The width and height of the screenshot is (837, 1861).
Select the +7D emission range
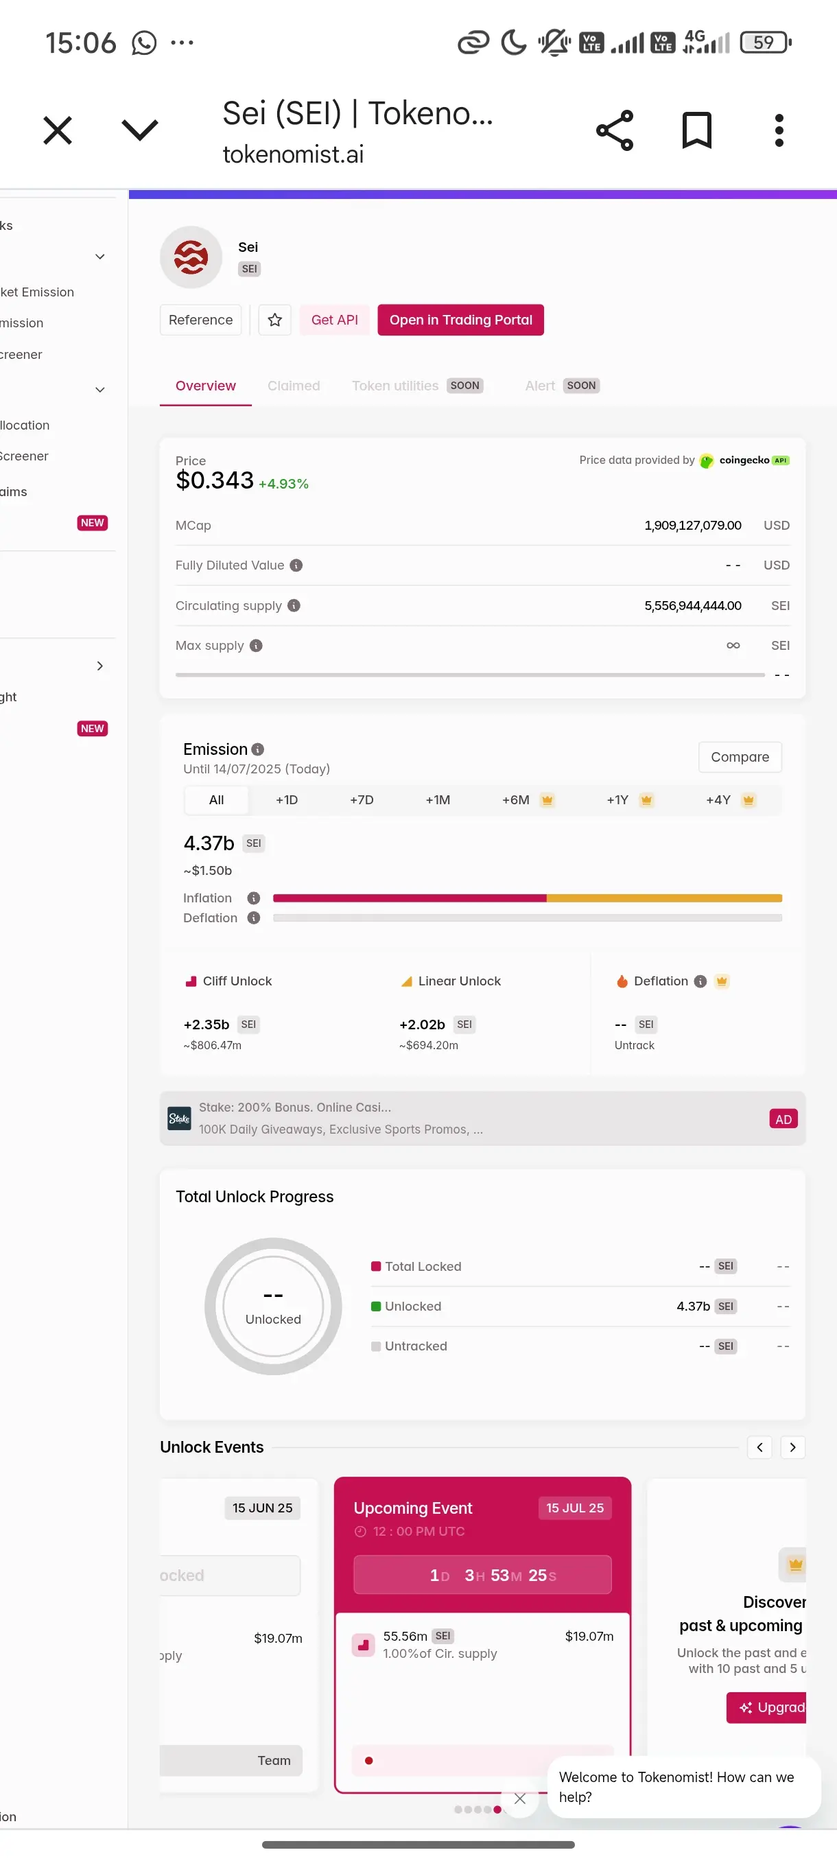(x=362, y=800)
